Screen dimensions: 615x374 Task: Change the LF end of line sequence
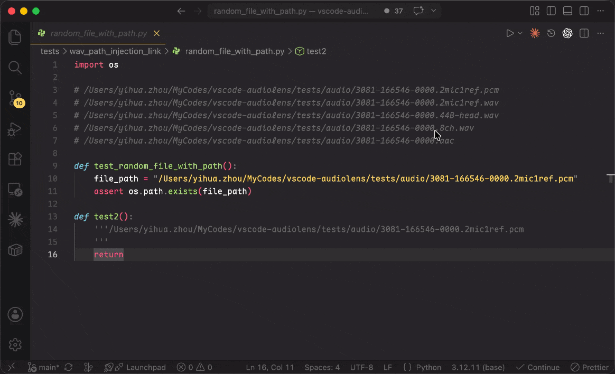click(387, 367)
